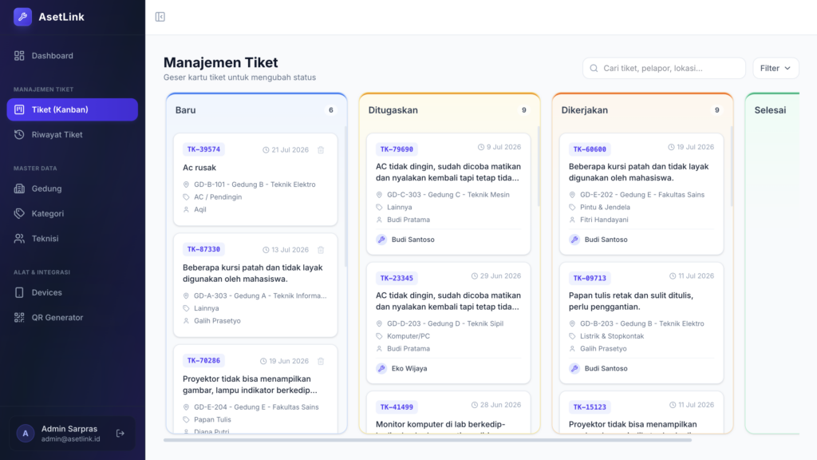Click the technician wrench icon on card TK-09713
Screen dimensions: 817x460
(x=574, y=368)
